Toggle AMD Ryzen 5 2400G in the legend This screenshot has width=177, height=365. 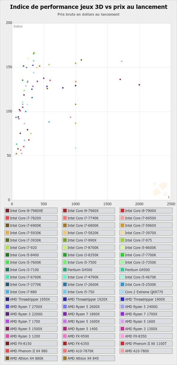pos(146,307)
